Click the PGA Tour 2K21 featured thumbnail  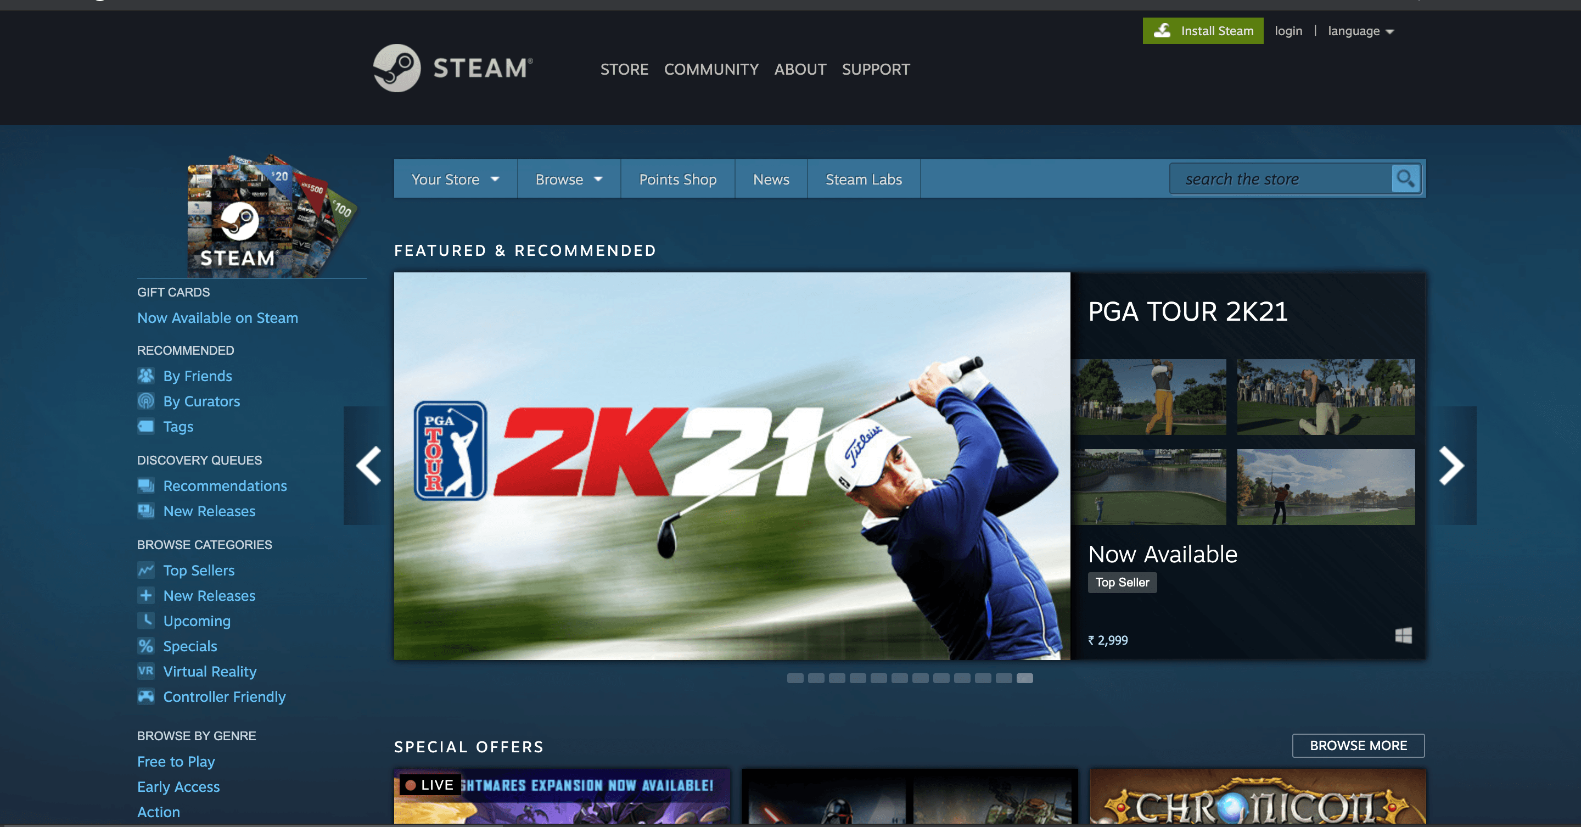(732, 465)
